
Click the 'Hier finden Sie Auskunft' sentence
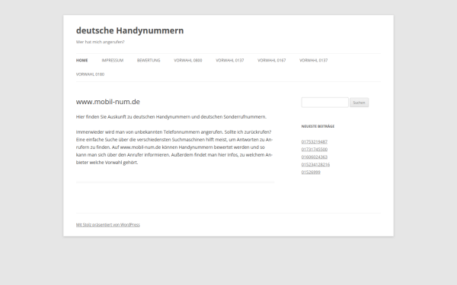click(171, 116)
